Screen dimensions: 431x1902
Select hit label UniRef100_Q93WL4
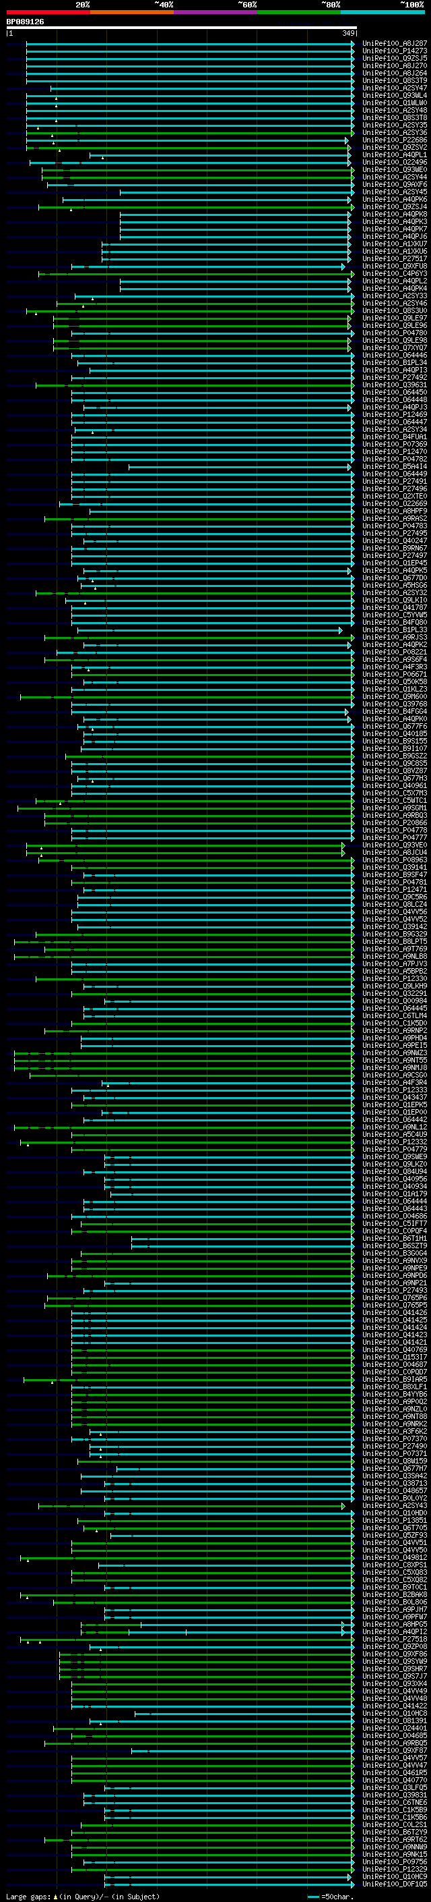point(395,95)
